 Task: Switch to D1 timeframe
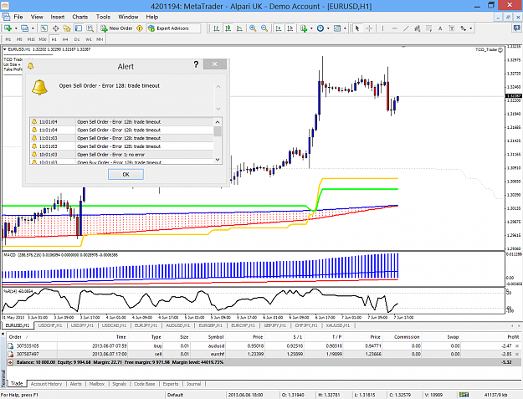(x=77, y=39)
